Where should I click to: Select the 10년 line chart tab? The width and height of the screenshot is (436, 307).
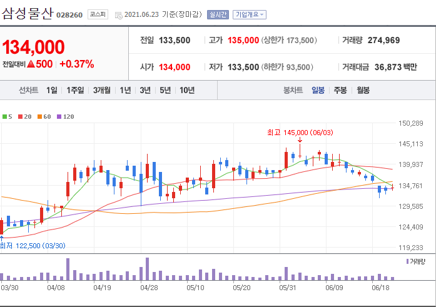pos(187,90)
